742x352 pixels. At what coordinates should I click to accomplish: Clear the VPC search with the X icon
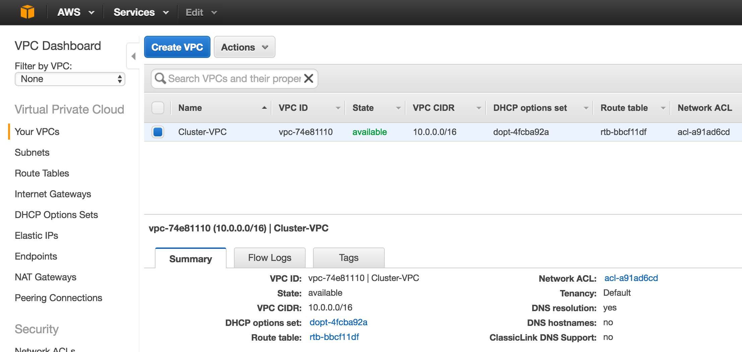309,78
